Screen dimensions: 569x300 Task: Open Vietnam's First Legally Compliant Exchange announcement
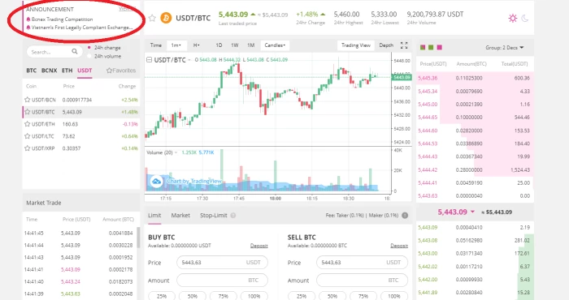[81, 28]
